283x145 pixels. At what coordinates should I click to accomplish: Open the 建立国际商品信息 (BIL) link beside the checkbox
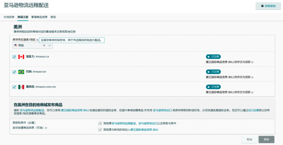point(144,130)
